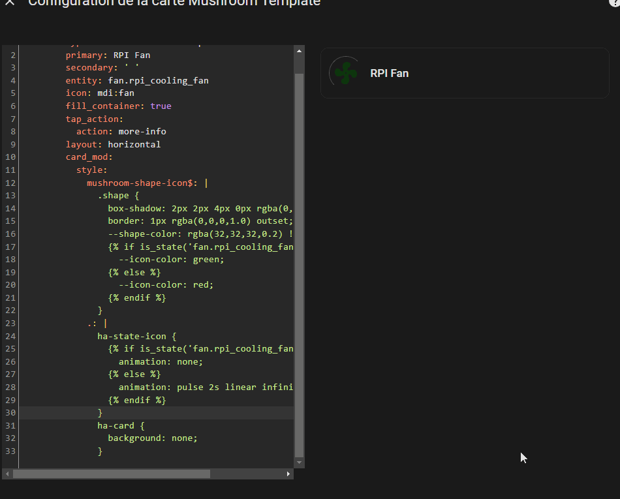Place cursor on 'primary: RPI Fan' line
Viewport: 620px width, 499px height.
tap(108, 55)
